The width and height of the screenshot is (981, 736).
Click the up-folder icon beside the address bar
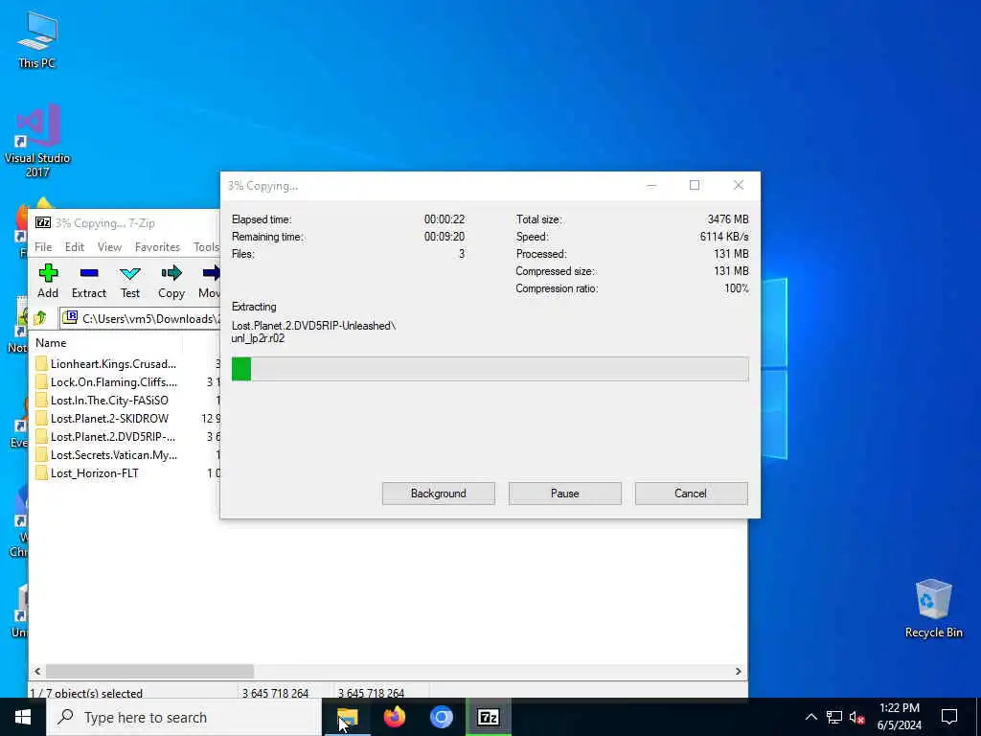tap(40, 318)
